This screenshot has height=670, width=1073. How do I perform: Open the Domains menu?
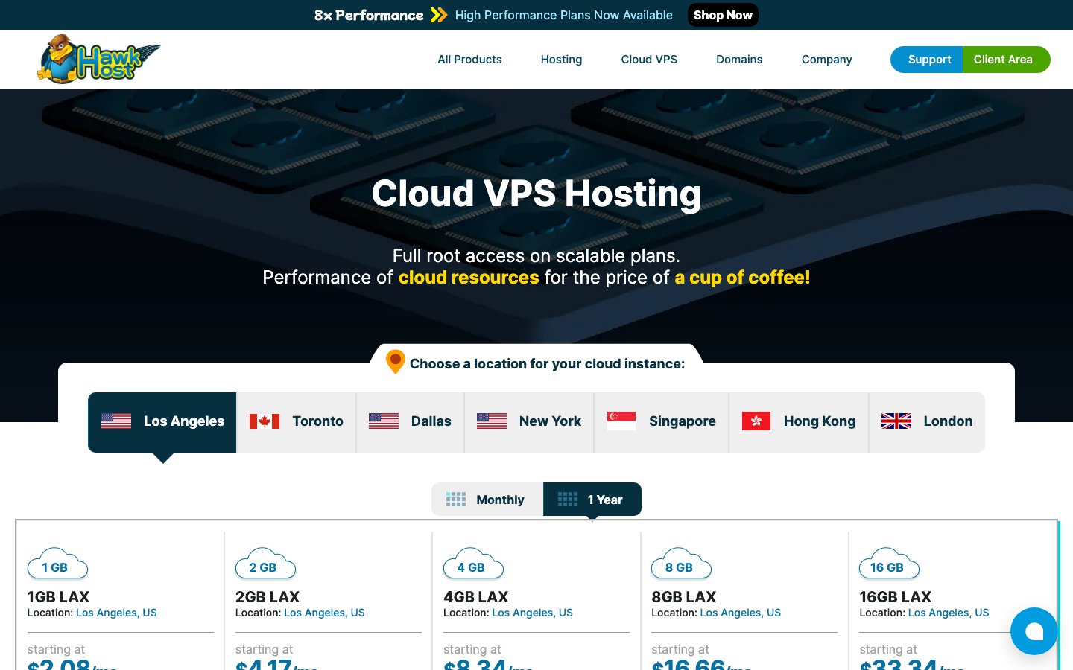[739, 60]
